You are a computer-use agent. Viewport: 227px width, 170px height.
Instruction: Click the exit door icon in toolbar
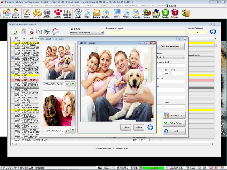186,13
